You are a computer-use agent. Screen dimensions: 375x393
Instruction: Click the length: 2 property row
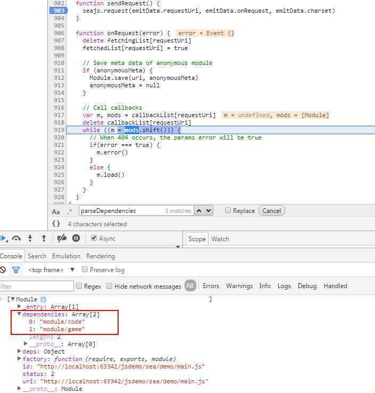coord(45,337)
